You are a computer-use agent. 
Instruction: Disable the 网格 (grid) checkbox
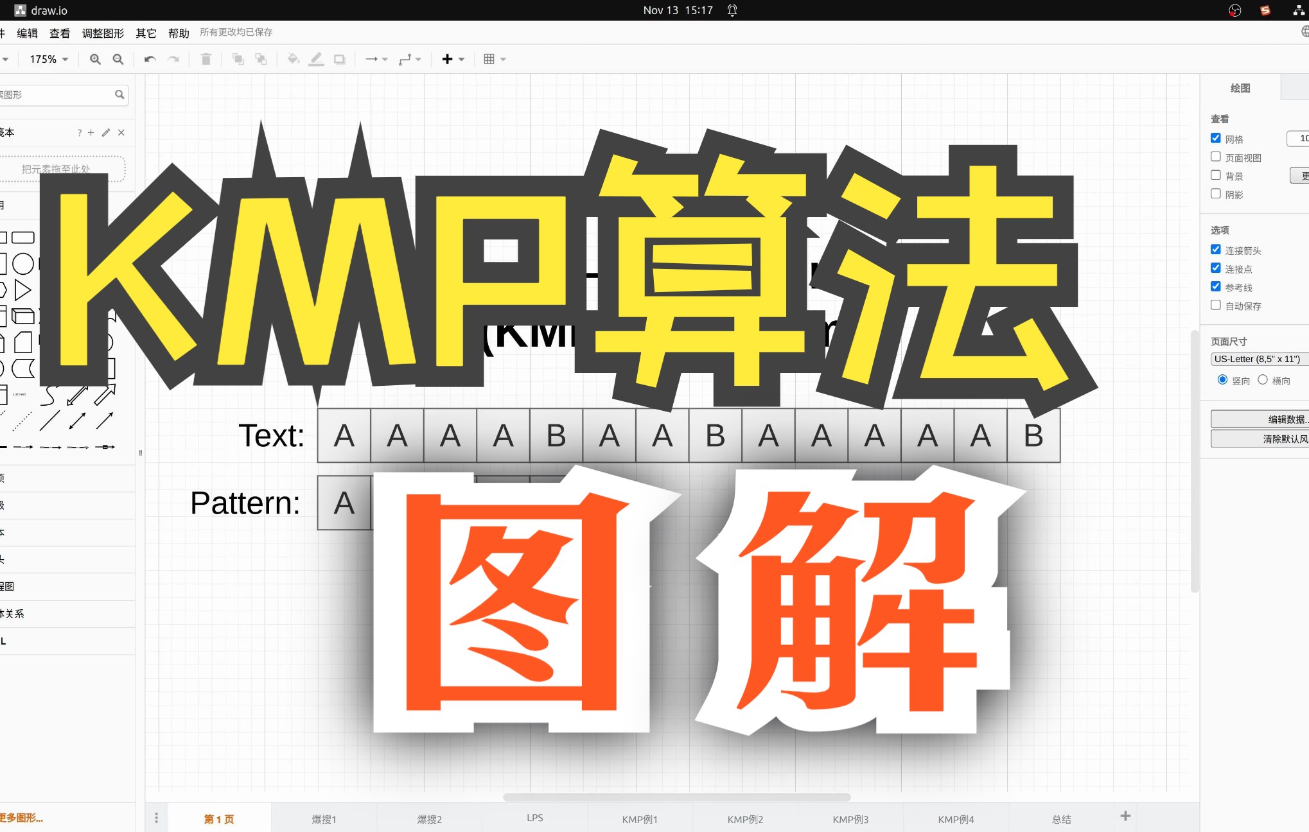[1215, 138]
